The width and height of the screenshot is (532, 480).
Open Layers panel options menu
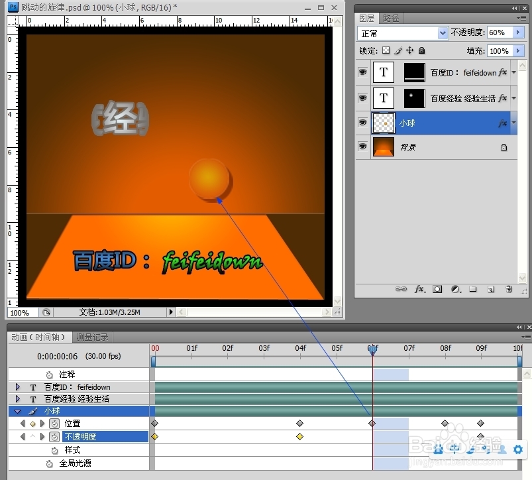(522, 18)
